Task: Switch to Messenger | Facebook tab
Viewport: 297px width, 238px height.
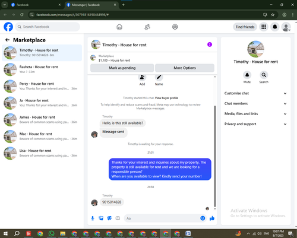Action: coord(91,5)
